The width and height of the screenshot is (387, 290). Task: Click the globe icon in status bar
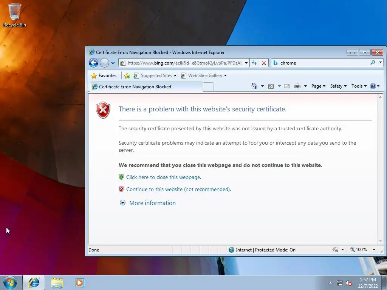point(232,250)
